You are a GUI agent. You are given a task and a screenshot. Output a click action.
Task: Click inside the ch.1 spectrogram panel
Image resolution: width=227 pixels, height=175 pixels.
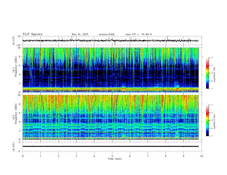tap(110, 70)
